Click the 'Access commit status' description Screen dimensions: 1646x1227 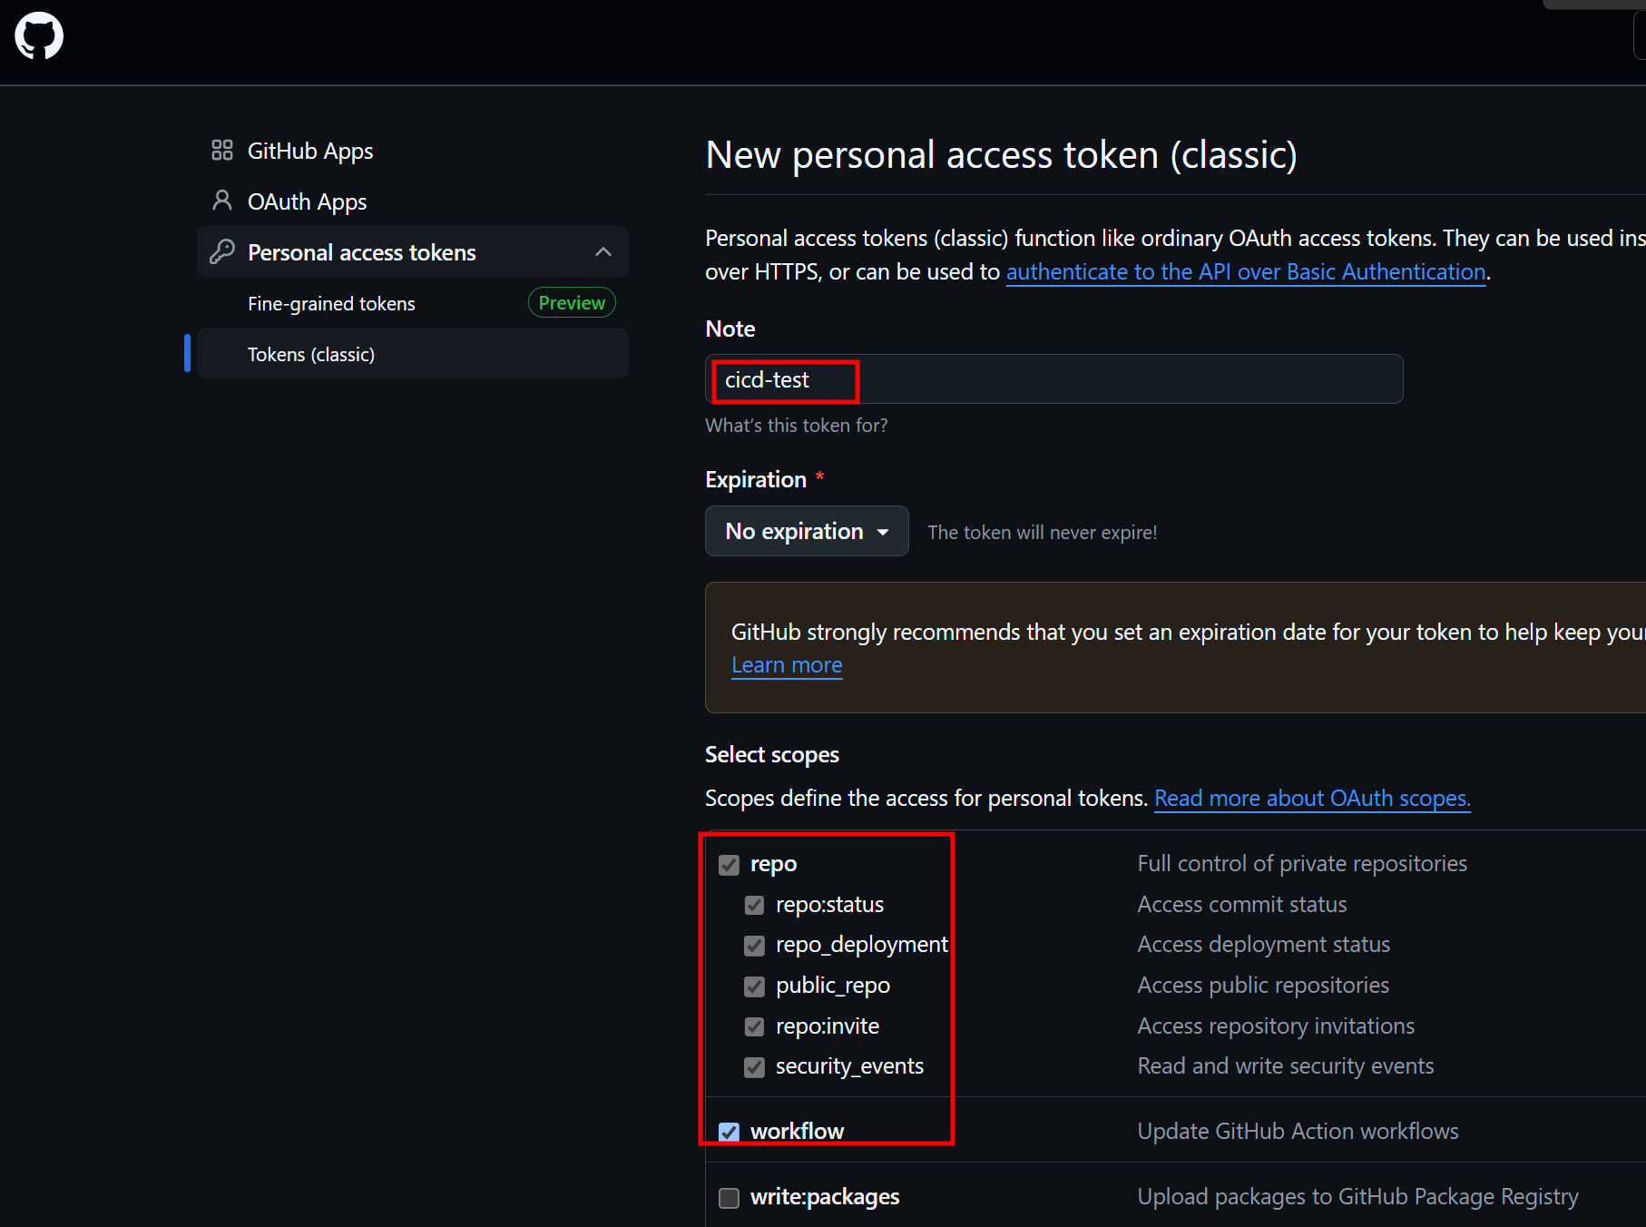pyautogui.click(x=1242, y=904)
